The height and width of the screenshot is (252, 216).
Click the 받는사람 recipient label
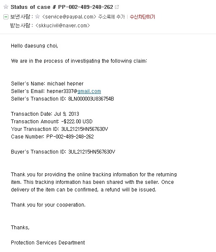click(21, 25)
